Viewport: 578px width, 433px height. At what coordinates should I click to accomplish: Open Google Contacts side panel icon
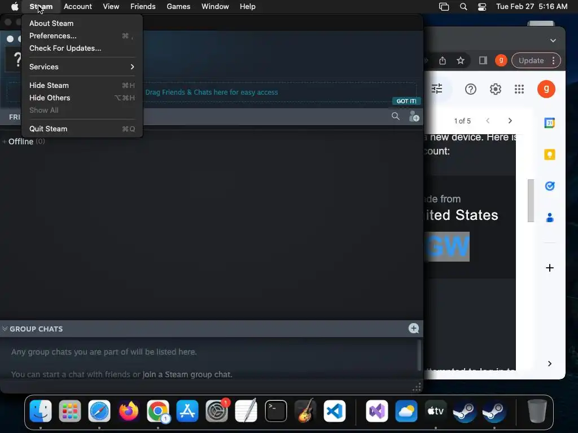tap(549, 218)
